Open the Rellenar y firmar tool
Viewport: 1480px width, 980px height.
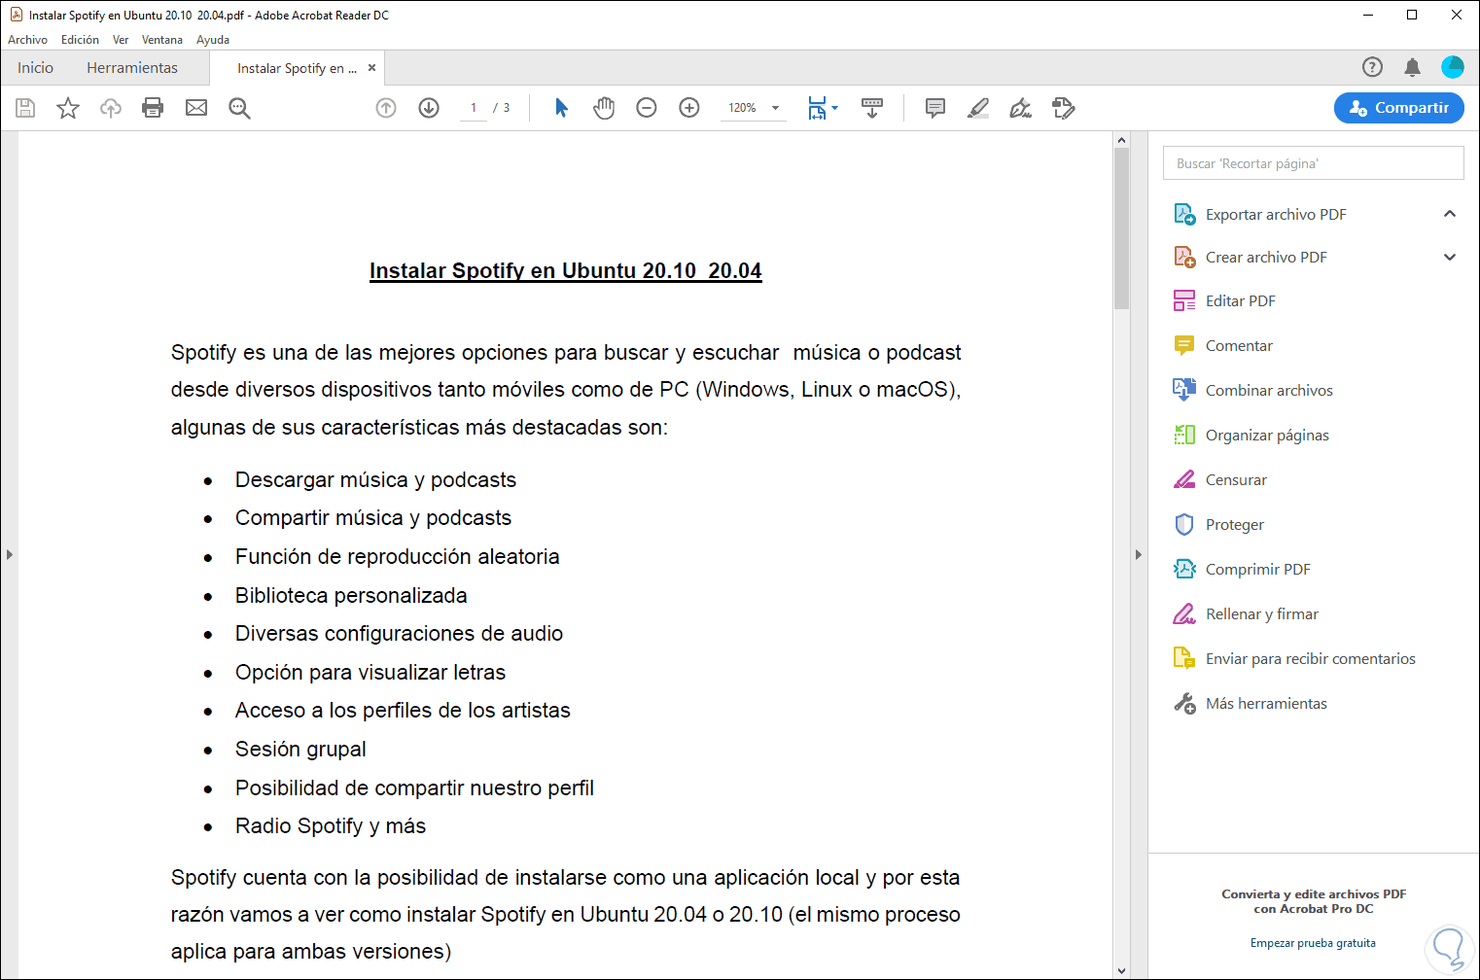click(x=1262, y=614)
